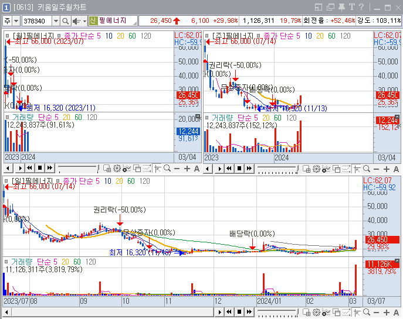Open help with the question mark icon
Screen dimensions: 403x319
361,7
